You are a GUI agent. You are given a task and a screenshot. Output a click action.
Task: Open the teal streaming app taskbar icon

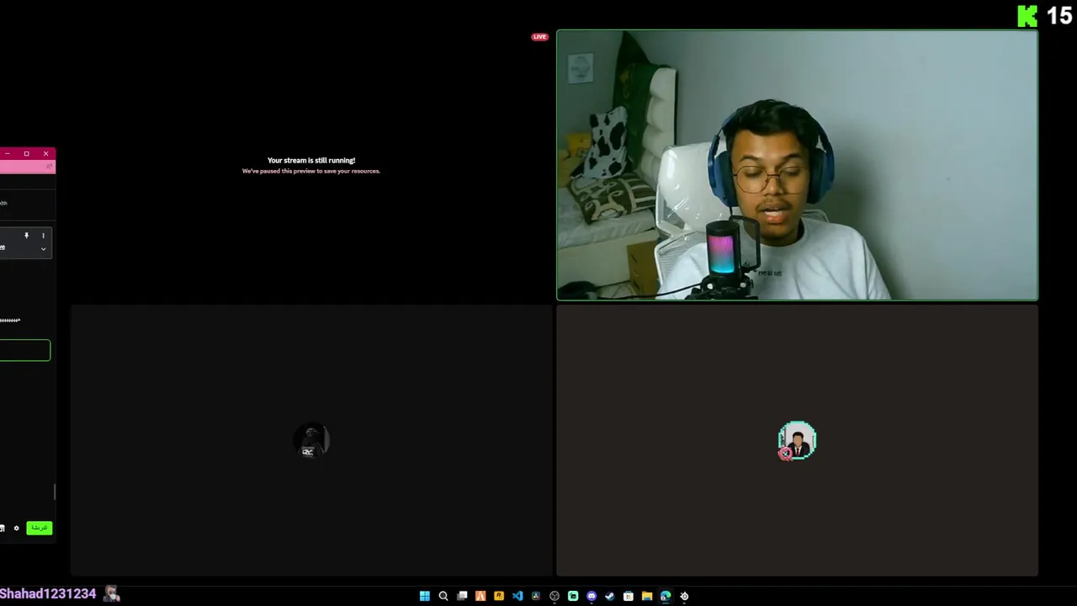click(x=573, y=596)
